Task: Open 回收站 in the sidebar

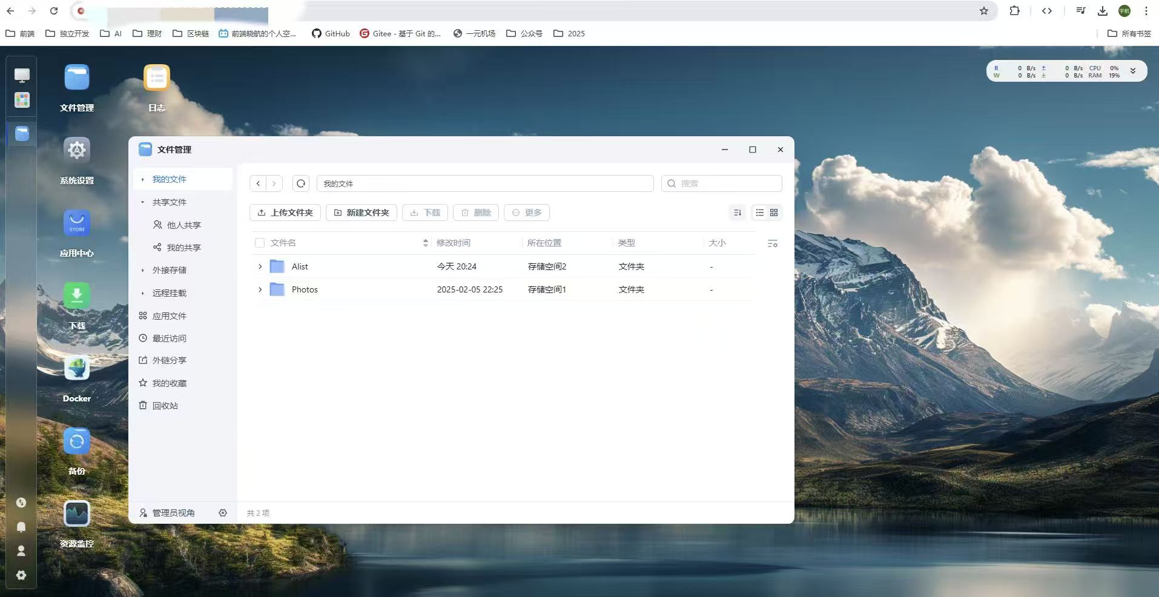Action: 165,406
